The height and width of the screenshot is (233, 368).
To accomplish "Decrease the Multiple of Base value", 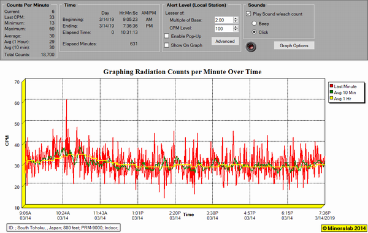I will [236, 21].
